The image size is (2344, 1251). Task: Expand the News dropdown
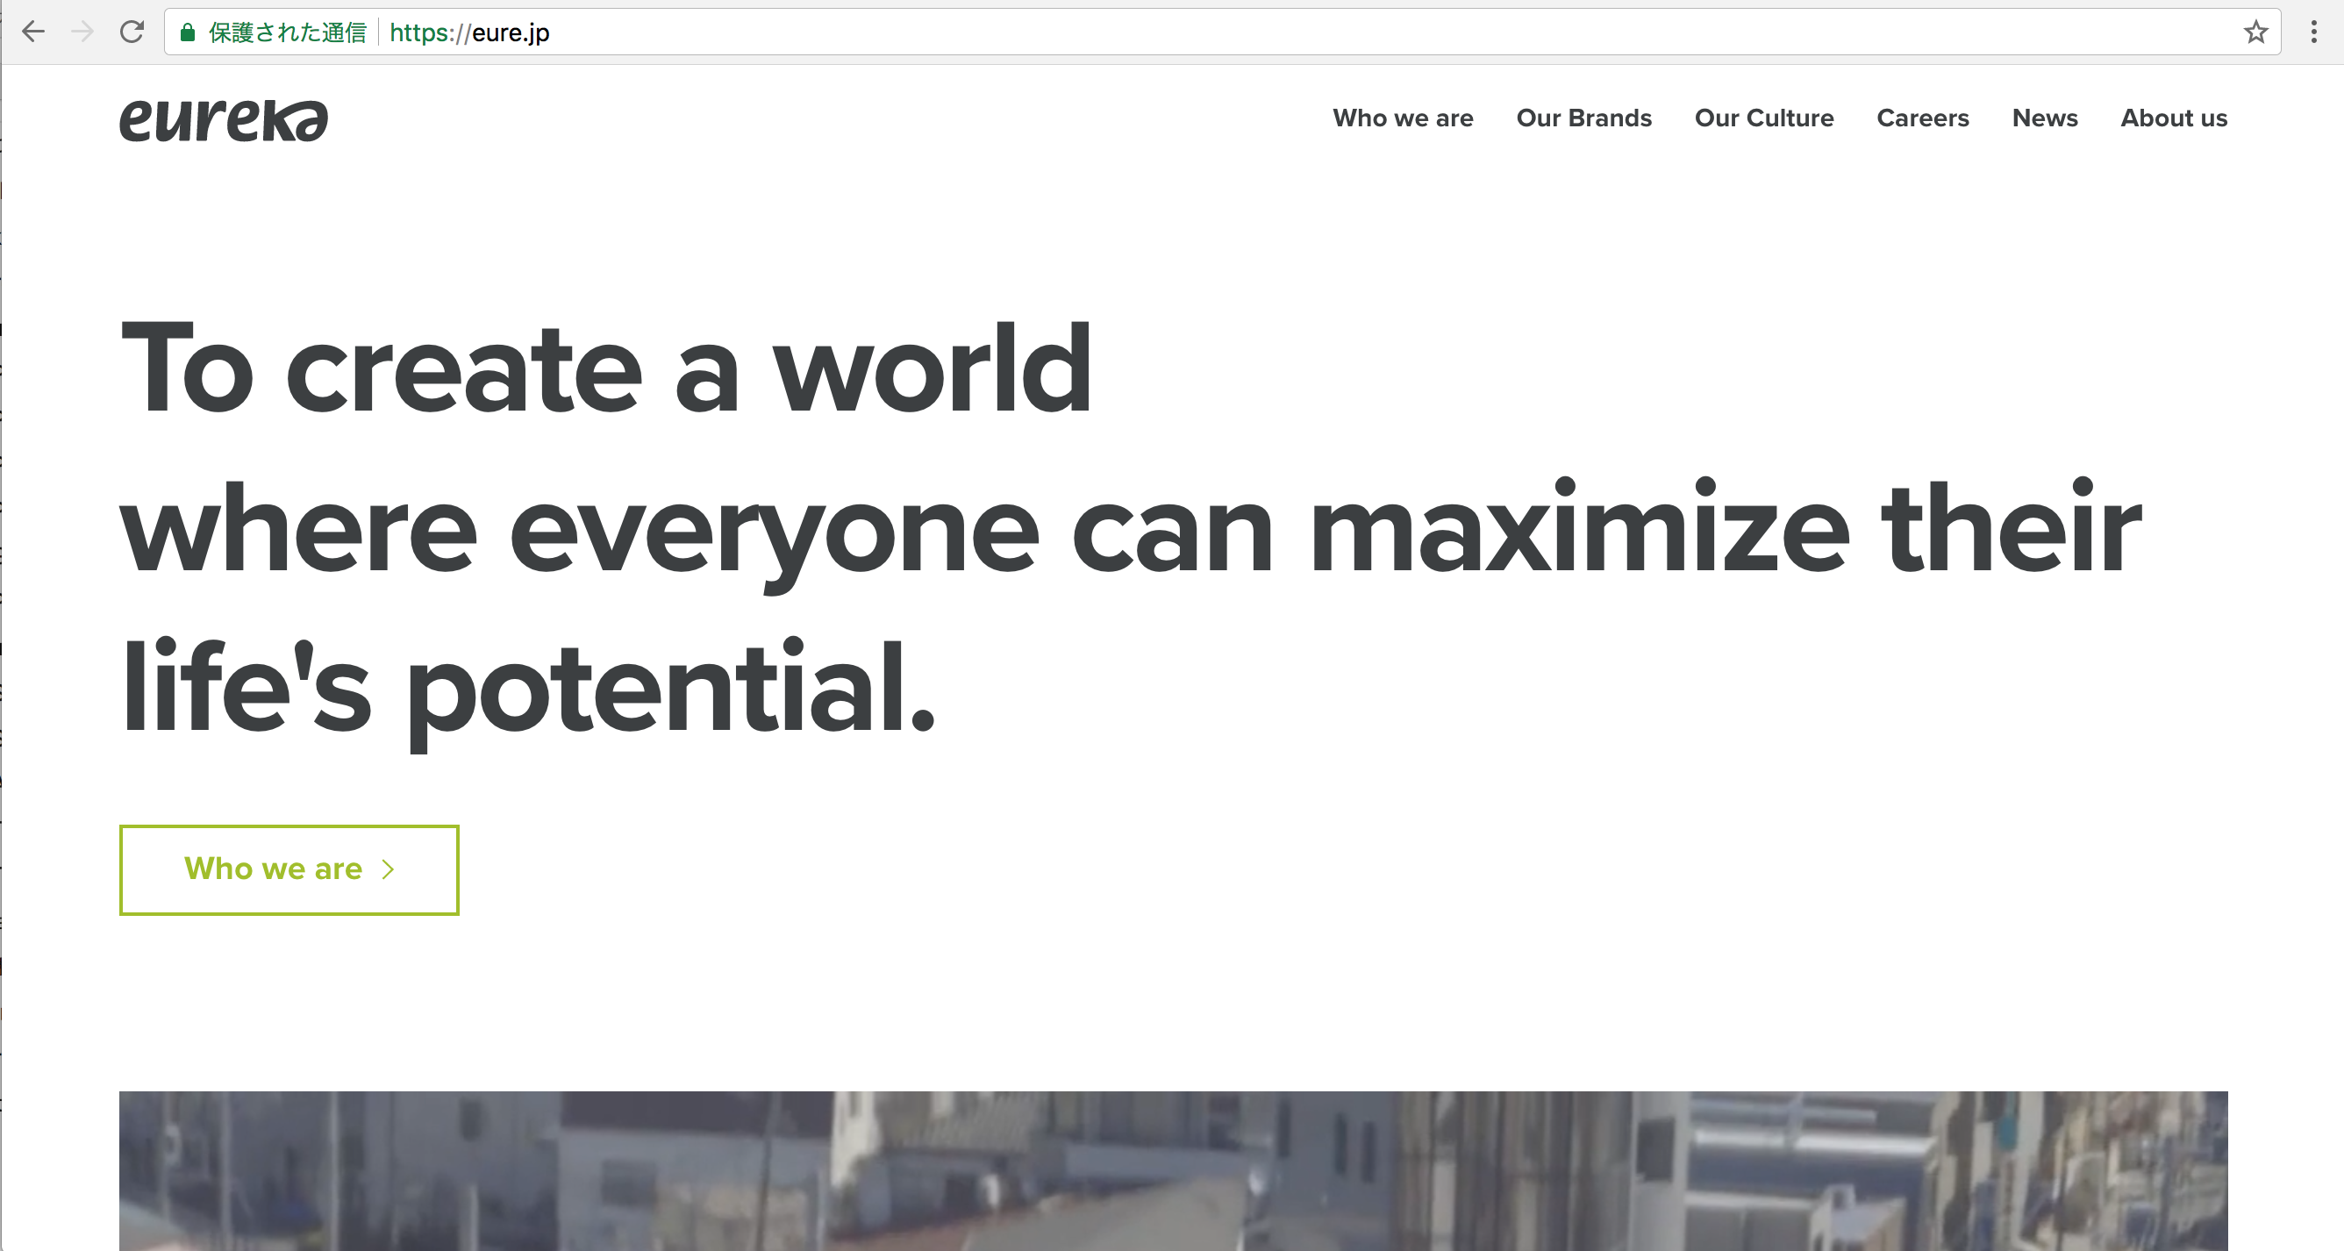[x=2043, y=118]
